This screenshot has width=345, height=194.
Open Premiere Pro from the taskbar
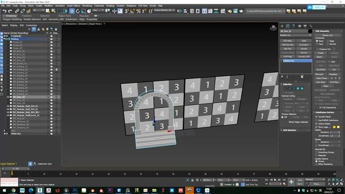coord(110,190)
